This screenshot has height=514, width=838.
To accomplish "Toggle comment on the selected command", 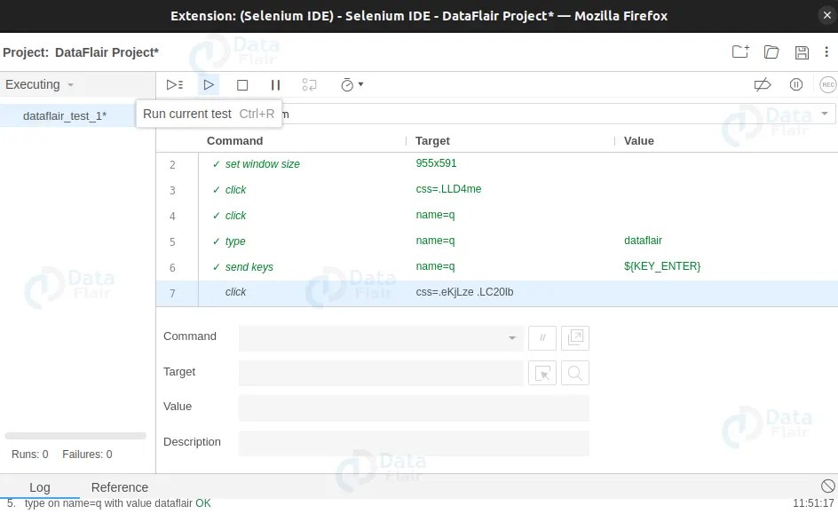I will click(x=542, y=337).
